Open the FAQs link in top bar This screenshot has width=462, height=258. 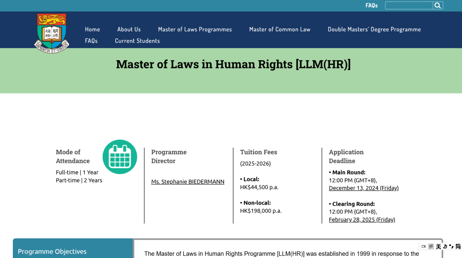(x=371, y=6)
